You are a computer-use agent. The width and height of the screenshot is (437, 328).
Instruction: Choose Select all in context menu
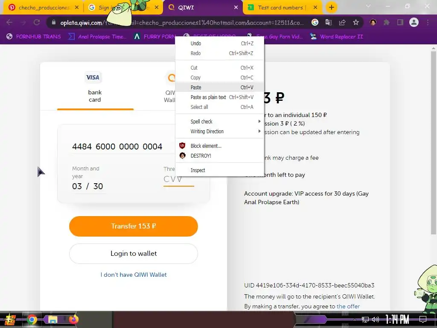coord(220,107)
